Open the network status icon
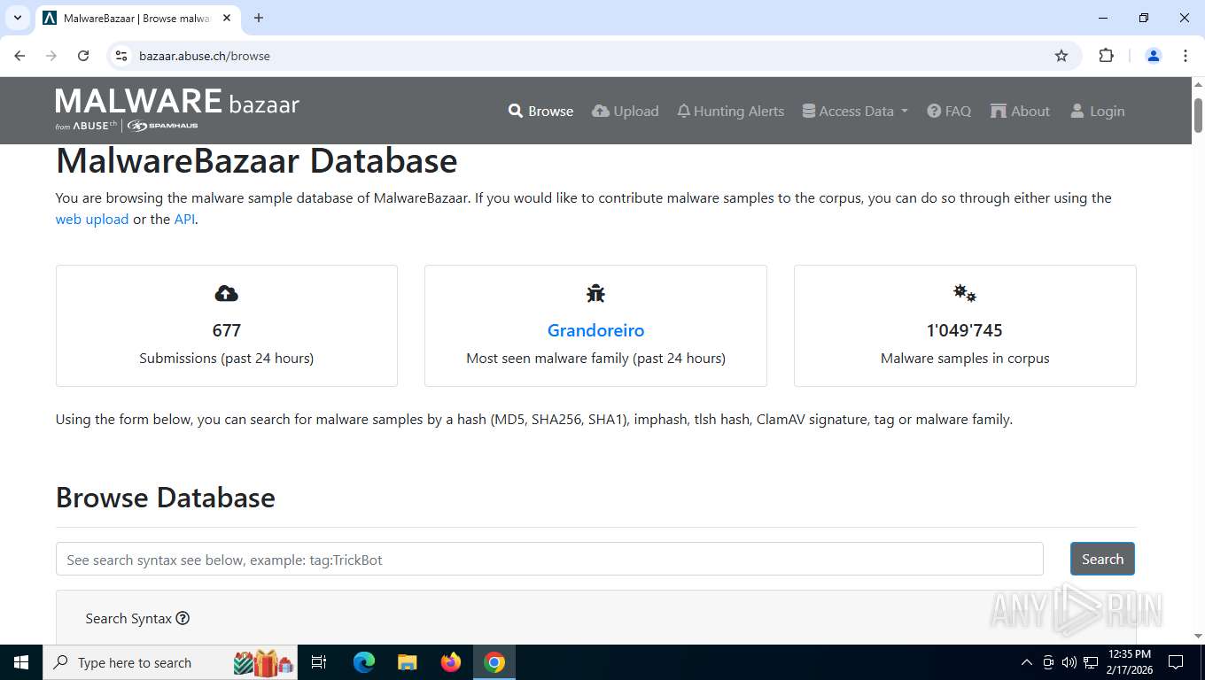The height and width of the screenshot is (680, 1205). click(x=1091, y=662)
